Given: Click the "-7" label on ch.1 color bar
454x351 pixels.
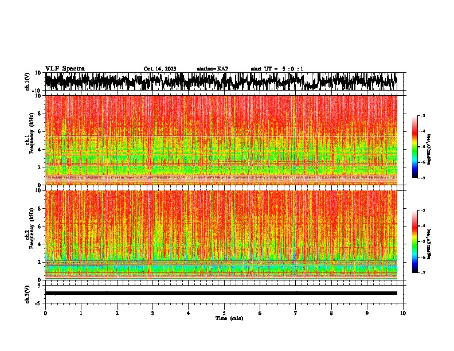Looking at the screenshot, I should tap(422, 178).
